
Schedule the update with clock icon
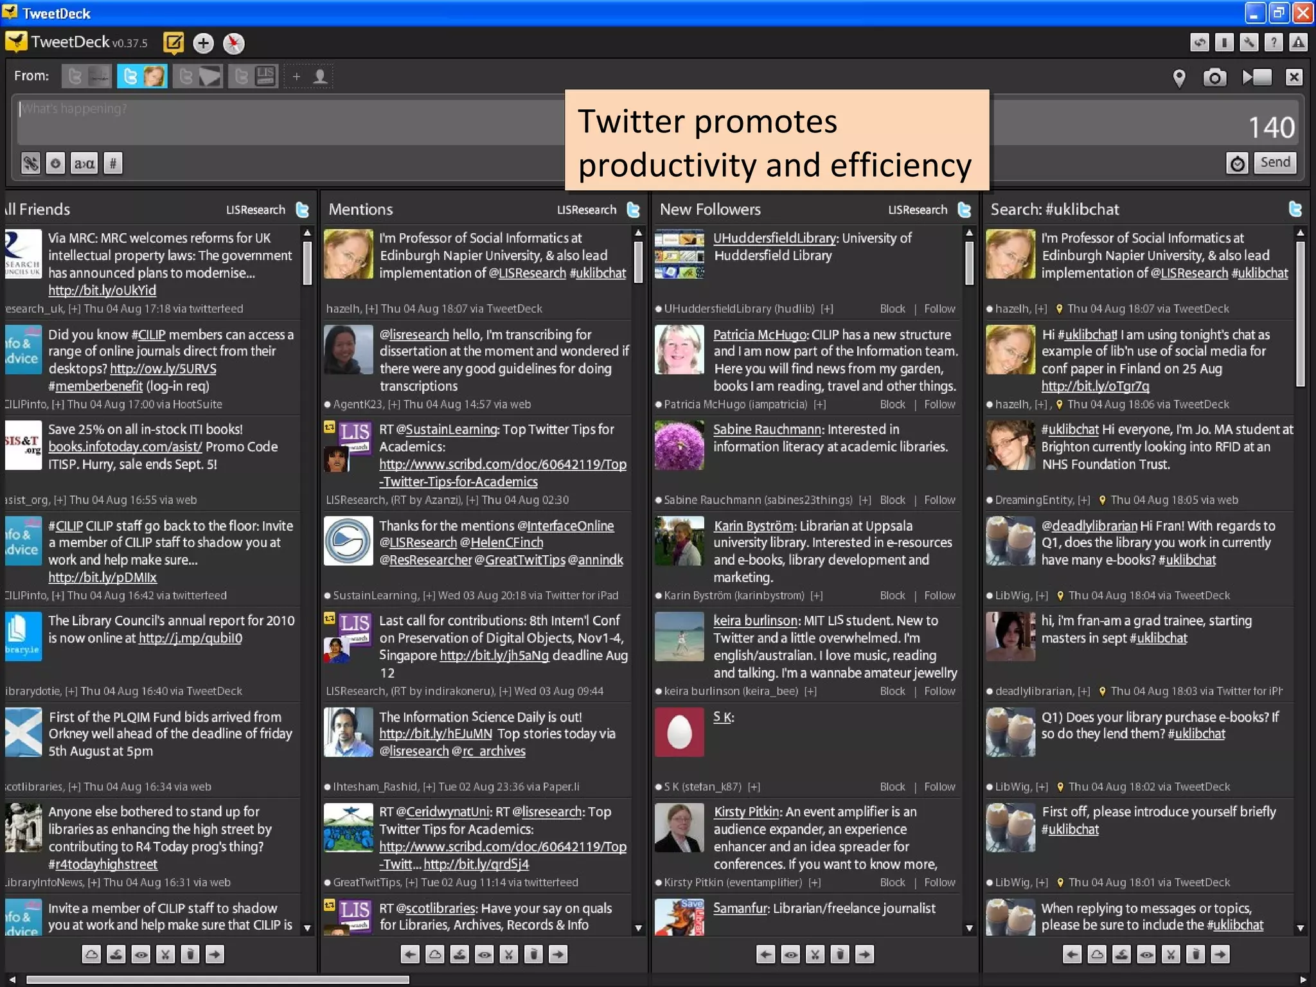(x=1238, y=163)
